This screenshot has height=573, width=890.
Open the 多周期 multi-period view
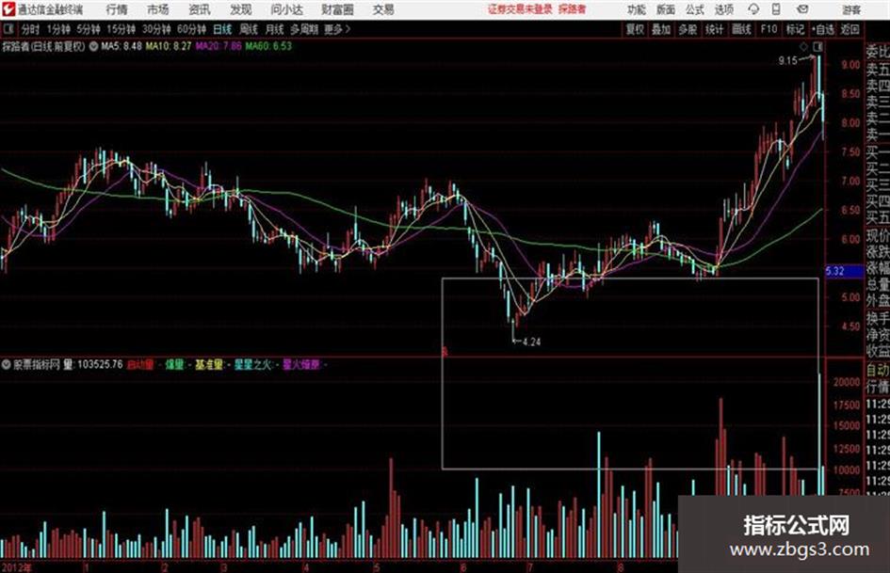point(304,29)
